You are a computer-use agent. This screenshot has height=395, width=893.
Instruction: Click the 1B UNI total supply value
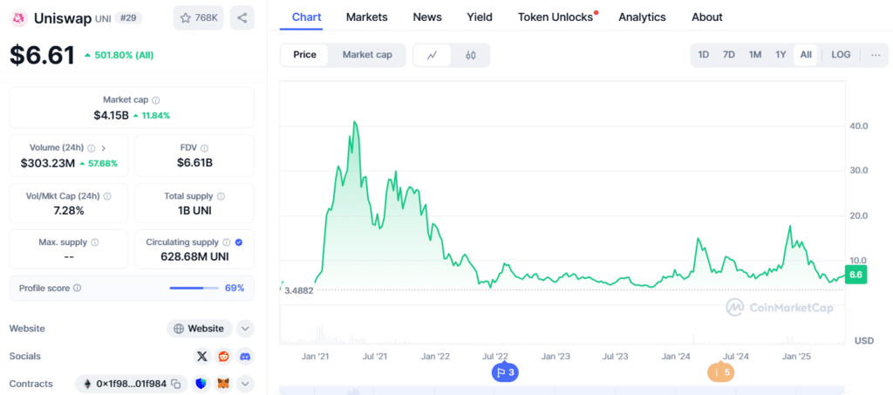[x=194, y=211]
